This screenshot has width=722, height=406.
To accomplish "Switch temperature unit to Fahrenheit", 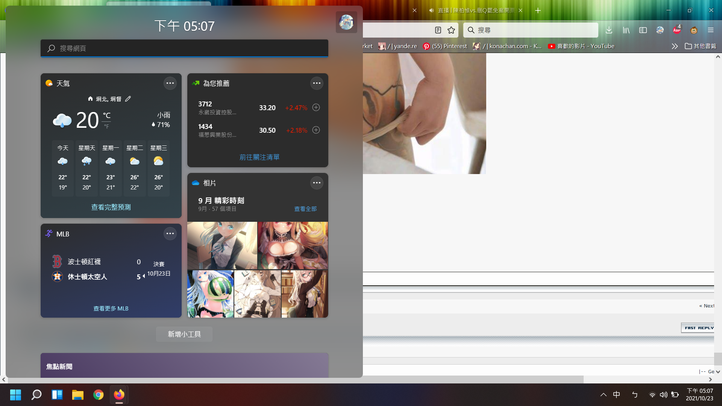I will coord(107,127).
